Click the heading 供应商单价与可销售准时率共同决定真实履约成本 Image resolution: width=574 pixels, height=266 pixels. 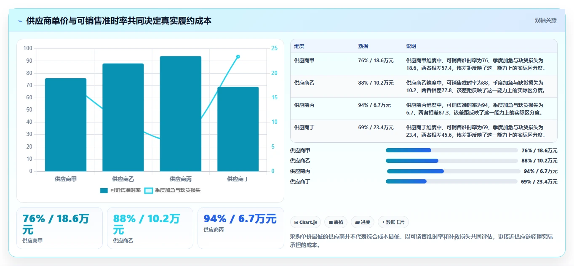[x=119, y=21]
